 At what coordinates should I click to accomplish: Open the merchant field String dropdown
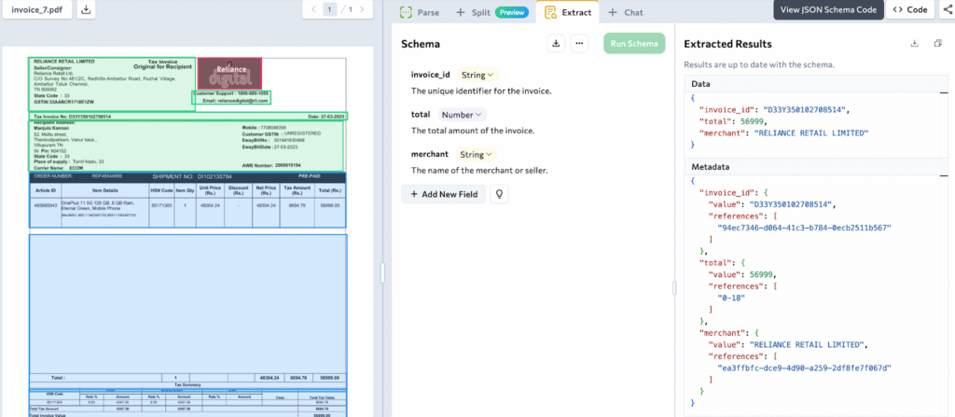point(477,154)
